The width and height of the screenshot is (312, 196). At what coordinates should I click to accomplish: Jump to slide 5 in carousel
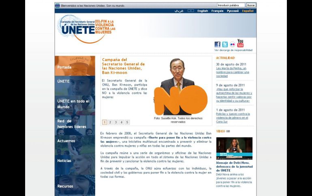[x=127, y=122]
